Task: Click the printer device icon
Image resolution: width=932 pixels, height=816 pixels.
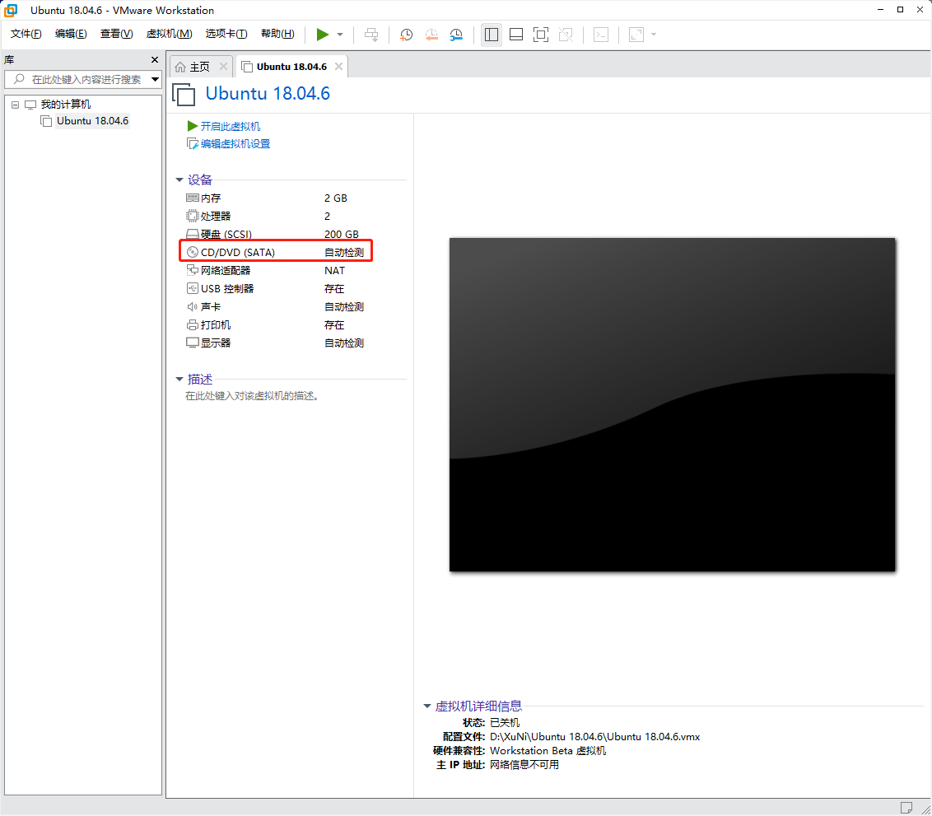Action: pyautogui.click(x=193, y=324)
